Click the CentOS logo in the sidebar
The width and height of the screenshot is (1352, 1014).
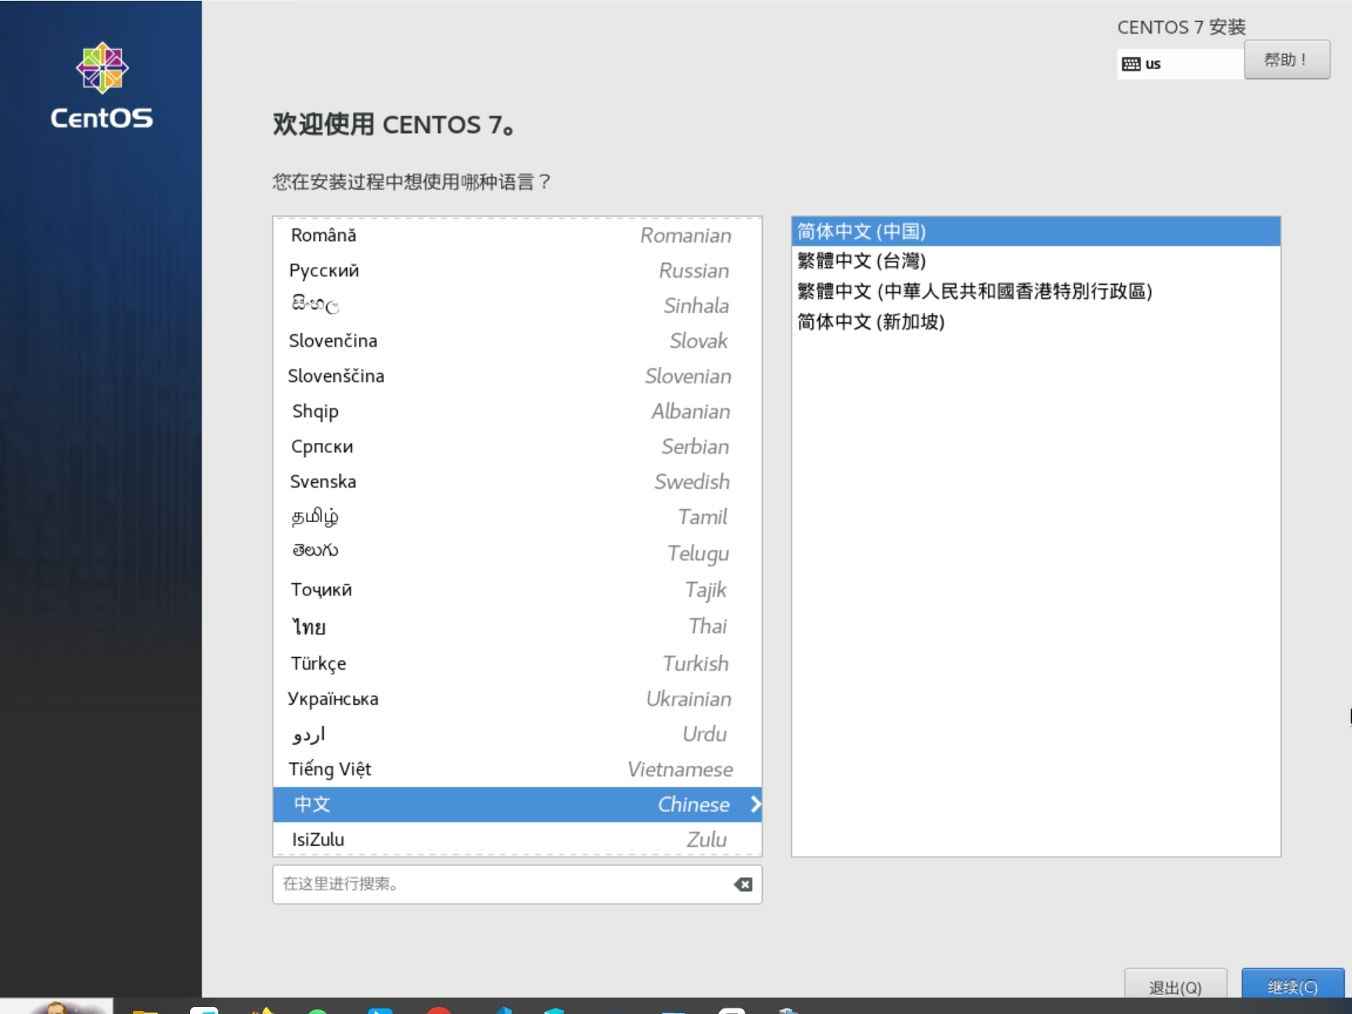click(102, 85)
